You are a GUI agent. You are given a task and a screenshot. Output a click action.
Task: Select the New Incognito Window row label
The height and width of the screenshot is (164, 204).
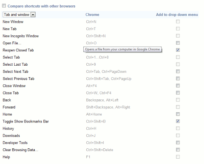(x=21, y=36)
